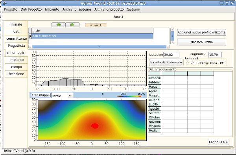This screenshot has width=236, height=155.
Task: Switch to the campo tab
Action: point(16,67)
